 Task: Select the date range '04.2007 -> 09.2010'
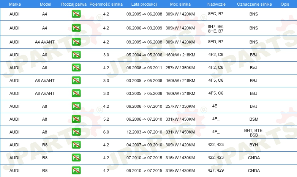point(144,145)
